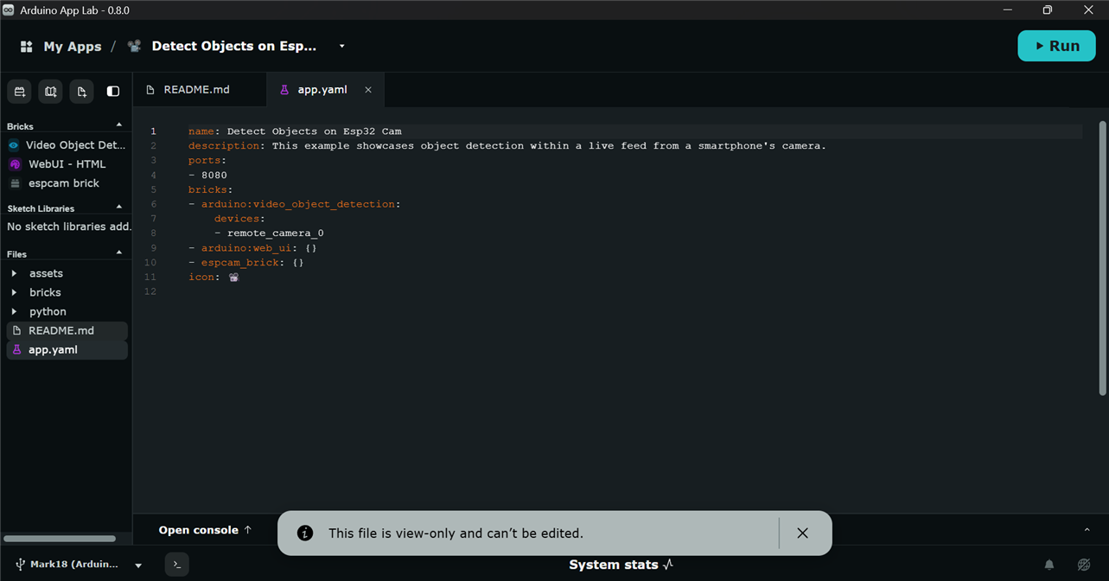Image resolution: width=1109 pixels, height=581 pixels.
Task: Run the app with the Run button
Action: 1056,46
